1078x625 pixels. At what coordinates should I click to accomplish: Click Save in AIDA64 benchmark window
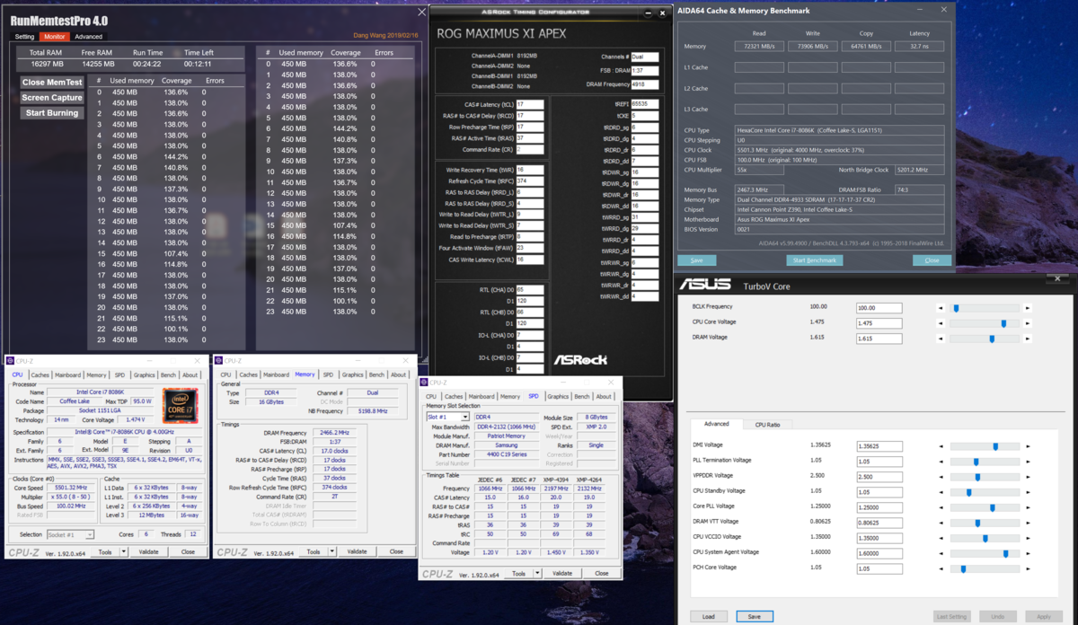click(x=697, y=260)
